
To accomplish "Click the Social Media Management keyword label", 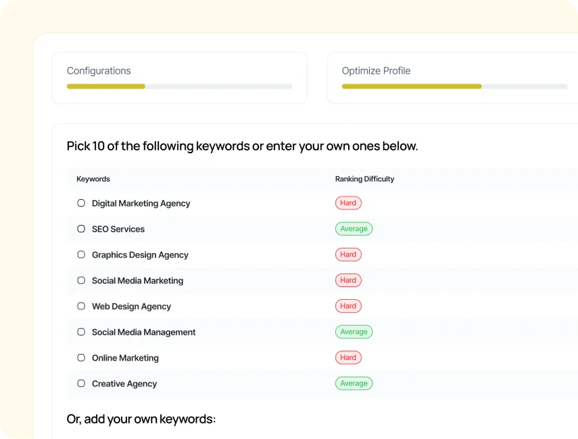I will tap(144, 332).
